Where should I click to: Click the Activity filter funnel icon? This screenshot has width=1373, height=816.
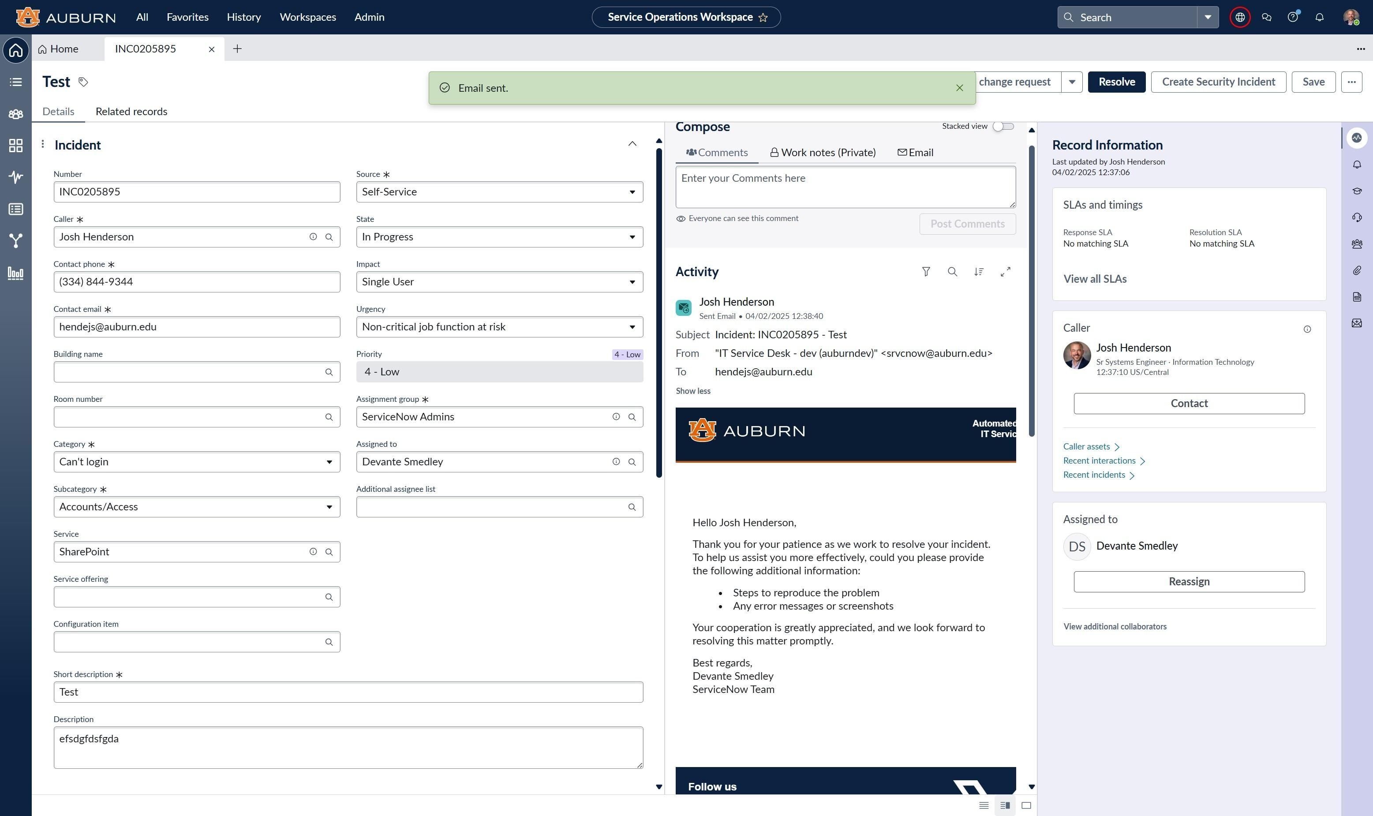click(926, 272)
